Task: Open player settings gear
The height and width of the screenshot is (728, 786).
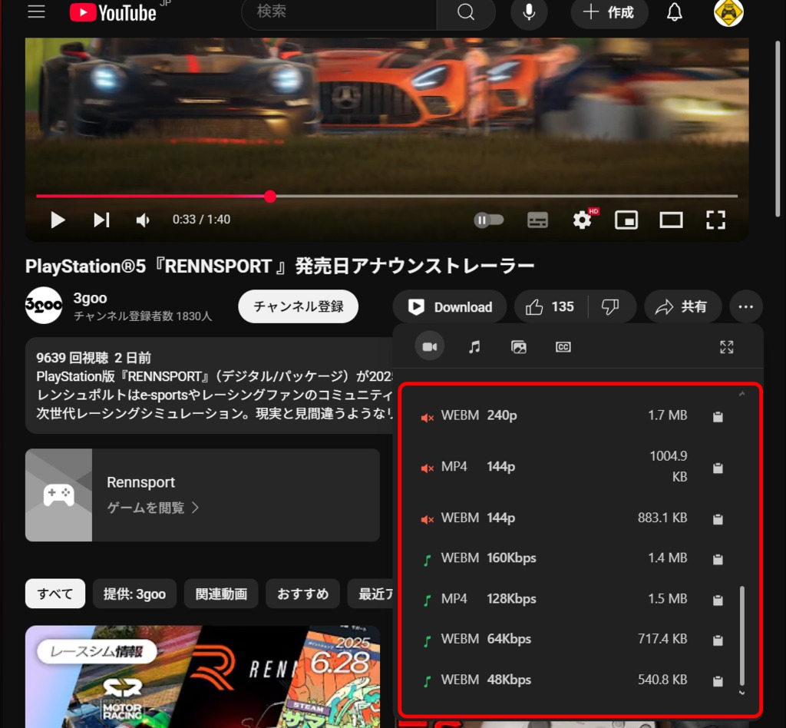Action: pos(583,220)
